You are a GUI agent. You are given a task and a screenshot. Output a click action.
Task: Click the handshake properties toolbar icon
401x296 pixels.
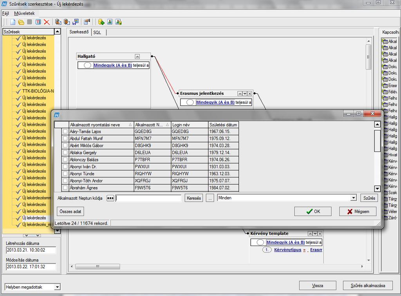click(x=87, y=22)
